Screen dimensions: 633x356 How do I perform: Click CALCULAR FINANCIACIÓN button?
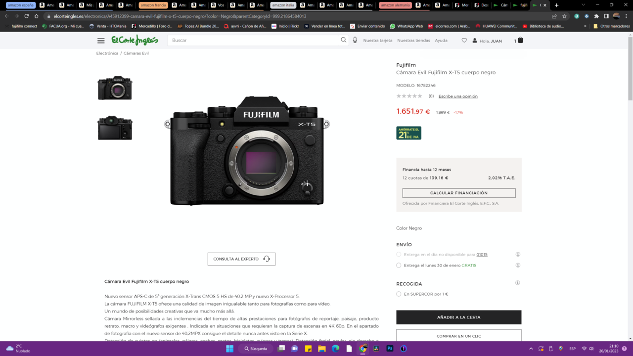tap(458, 193)
